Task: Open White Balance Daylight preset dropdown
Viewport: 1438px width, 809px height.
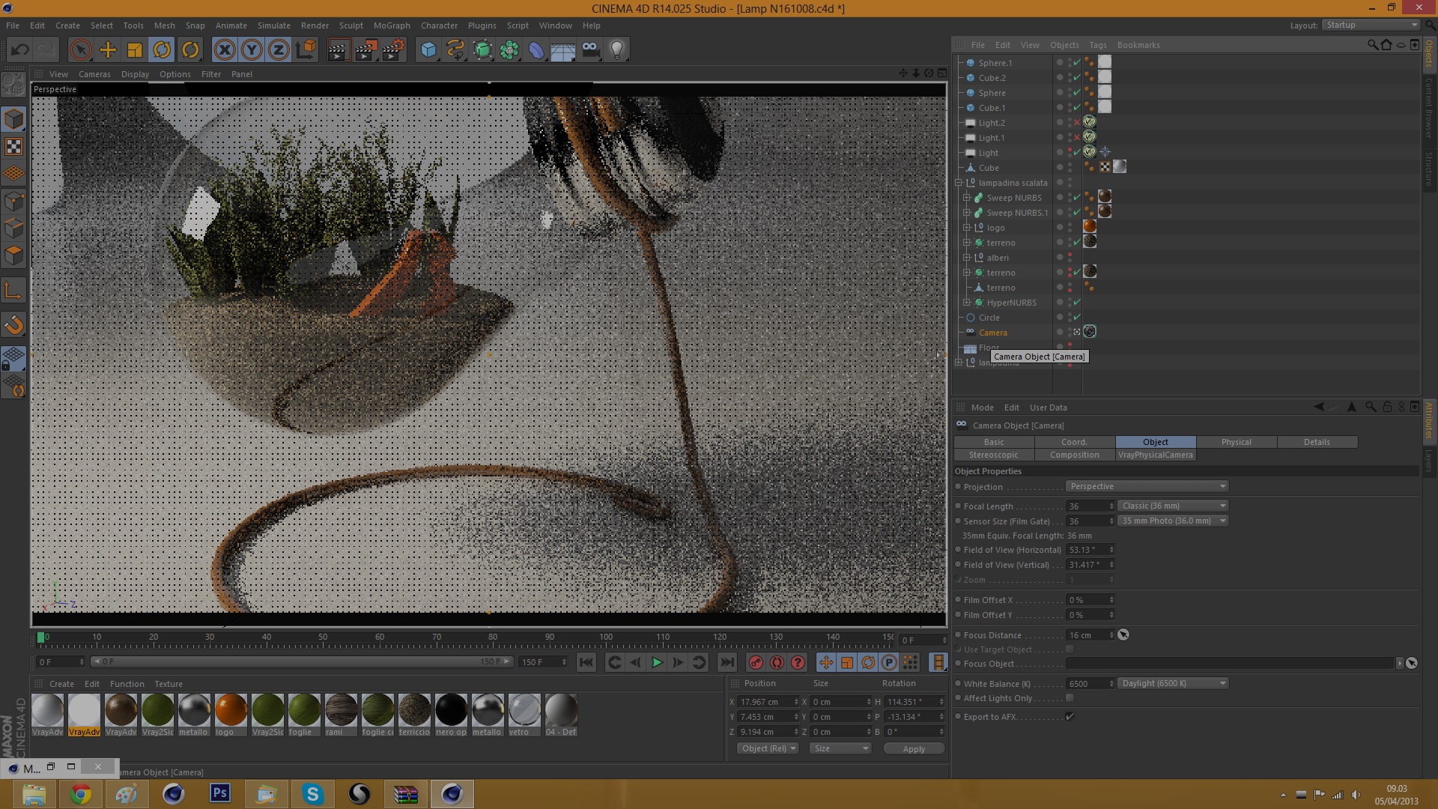Action: (x=1172, y=683)
